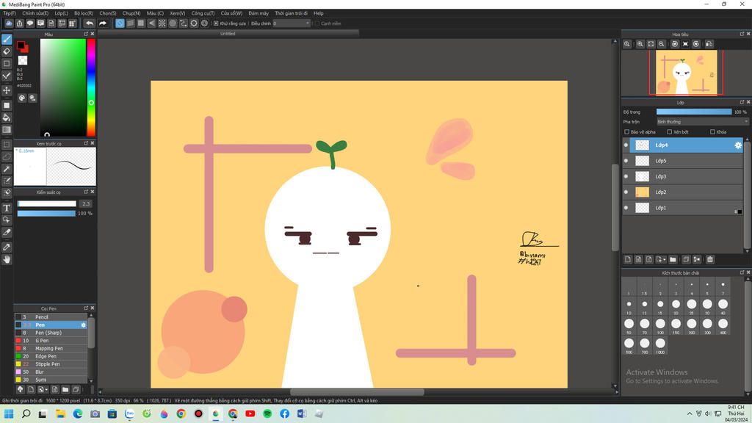Viewport: 752px width, 423px height.
Task: Select the Move tool
Action: (7, 90)
